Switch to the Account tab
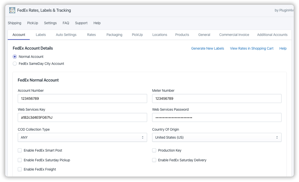 click(x=19, y=35)
